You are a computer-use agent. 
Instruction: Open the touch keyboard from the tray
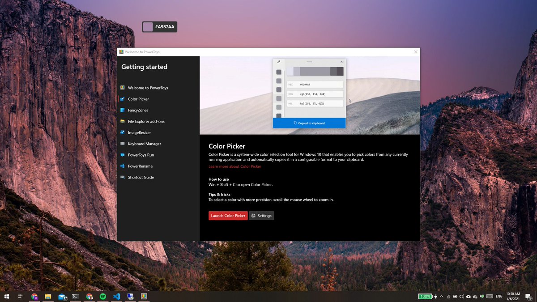point(490,297)
